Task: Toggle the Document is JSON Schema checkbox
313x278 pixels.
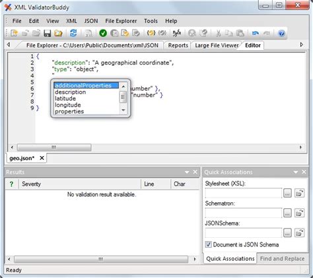Action: [208, 244]
